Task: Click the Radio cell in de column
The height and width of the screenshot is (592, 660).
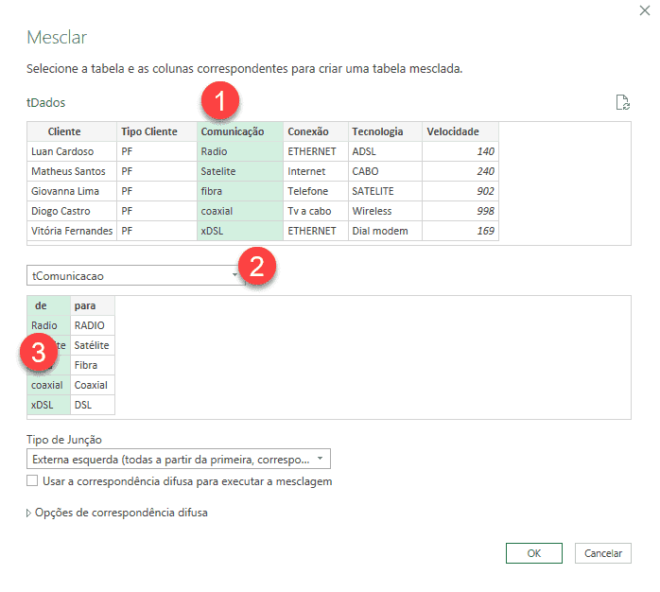Action: pyautogui.click(x=49, y=325)
